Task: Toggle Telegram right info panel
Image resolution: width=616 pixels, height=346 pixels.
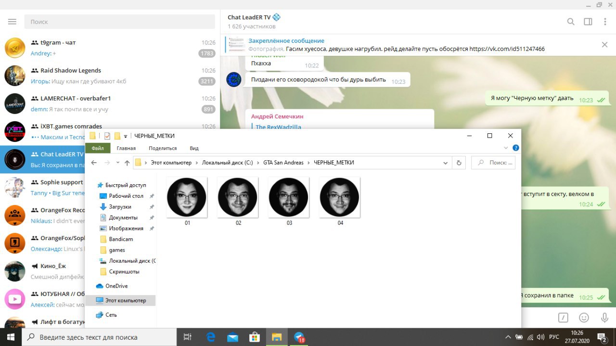Action: pos(588,22)
